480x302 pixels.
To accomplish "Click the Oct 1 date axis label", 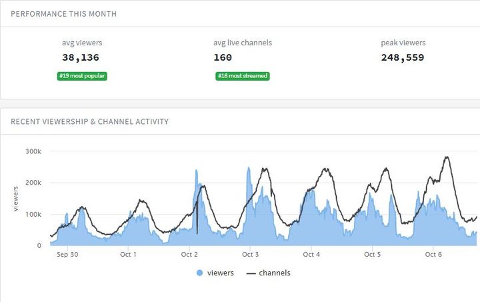I will tap(128, 254).
